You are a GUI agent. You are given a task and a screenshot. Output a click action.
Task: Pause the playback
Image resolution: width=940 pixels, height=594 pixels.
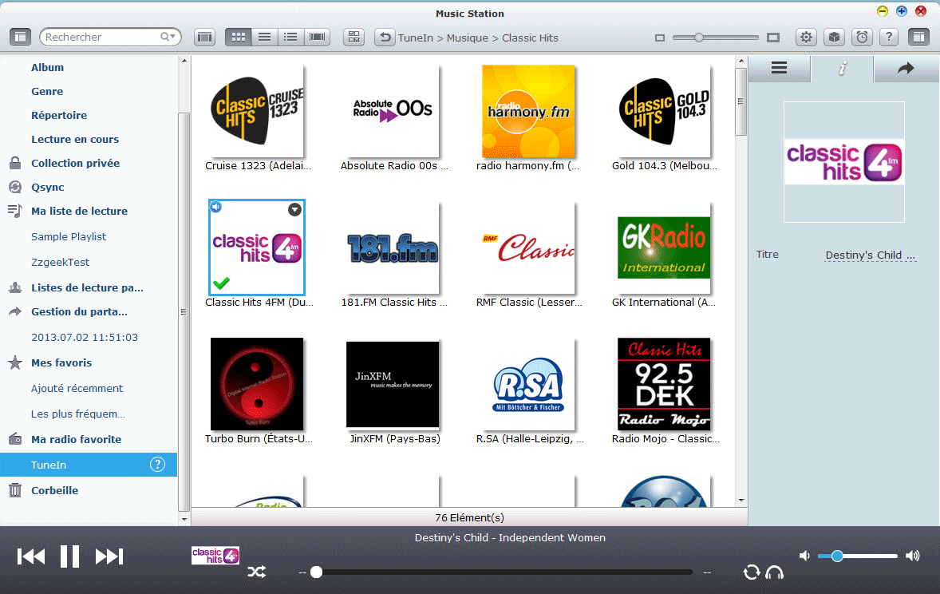point(69,556)
